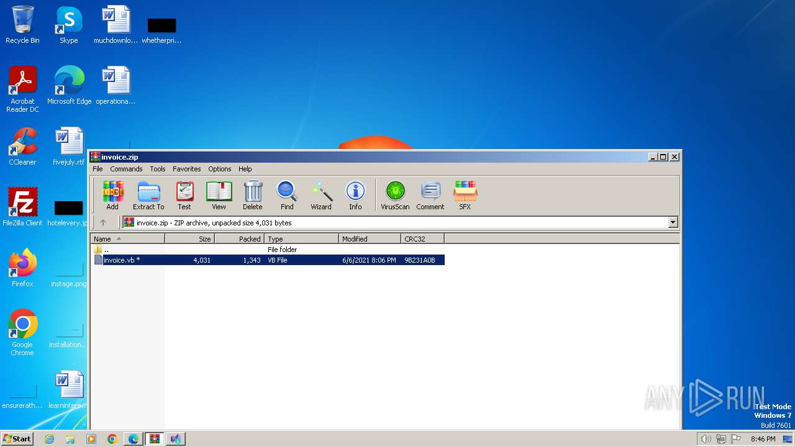795x447 pixels.
Task: Click the WinRAR taskbar button
Action: [155, 439]
